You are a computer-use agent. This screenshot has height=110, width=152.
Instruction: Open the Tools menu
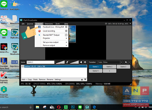click(x=57, y=24)
